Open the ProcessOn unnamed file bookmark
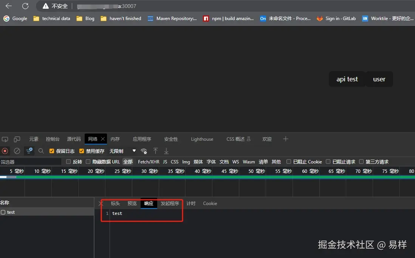 click(x=285, y=19)
